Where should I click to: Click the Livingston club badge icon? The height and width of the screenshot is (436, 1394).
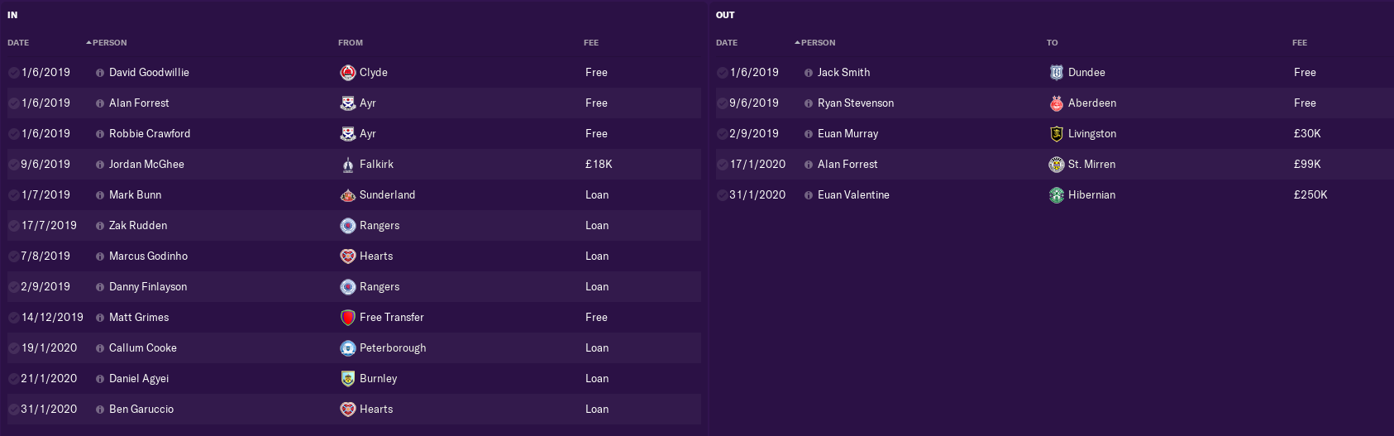(x=1057, y=134)
